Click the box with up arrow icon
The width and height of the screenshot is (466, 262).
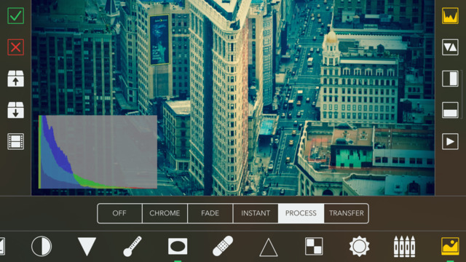point(15,79)
